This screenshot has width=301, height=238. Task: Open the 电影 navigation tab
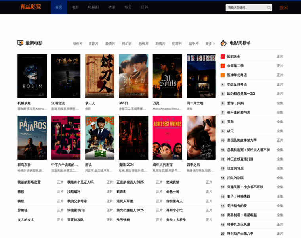pyautogui.click(x=75, y=7)
